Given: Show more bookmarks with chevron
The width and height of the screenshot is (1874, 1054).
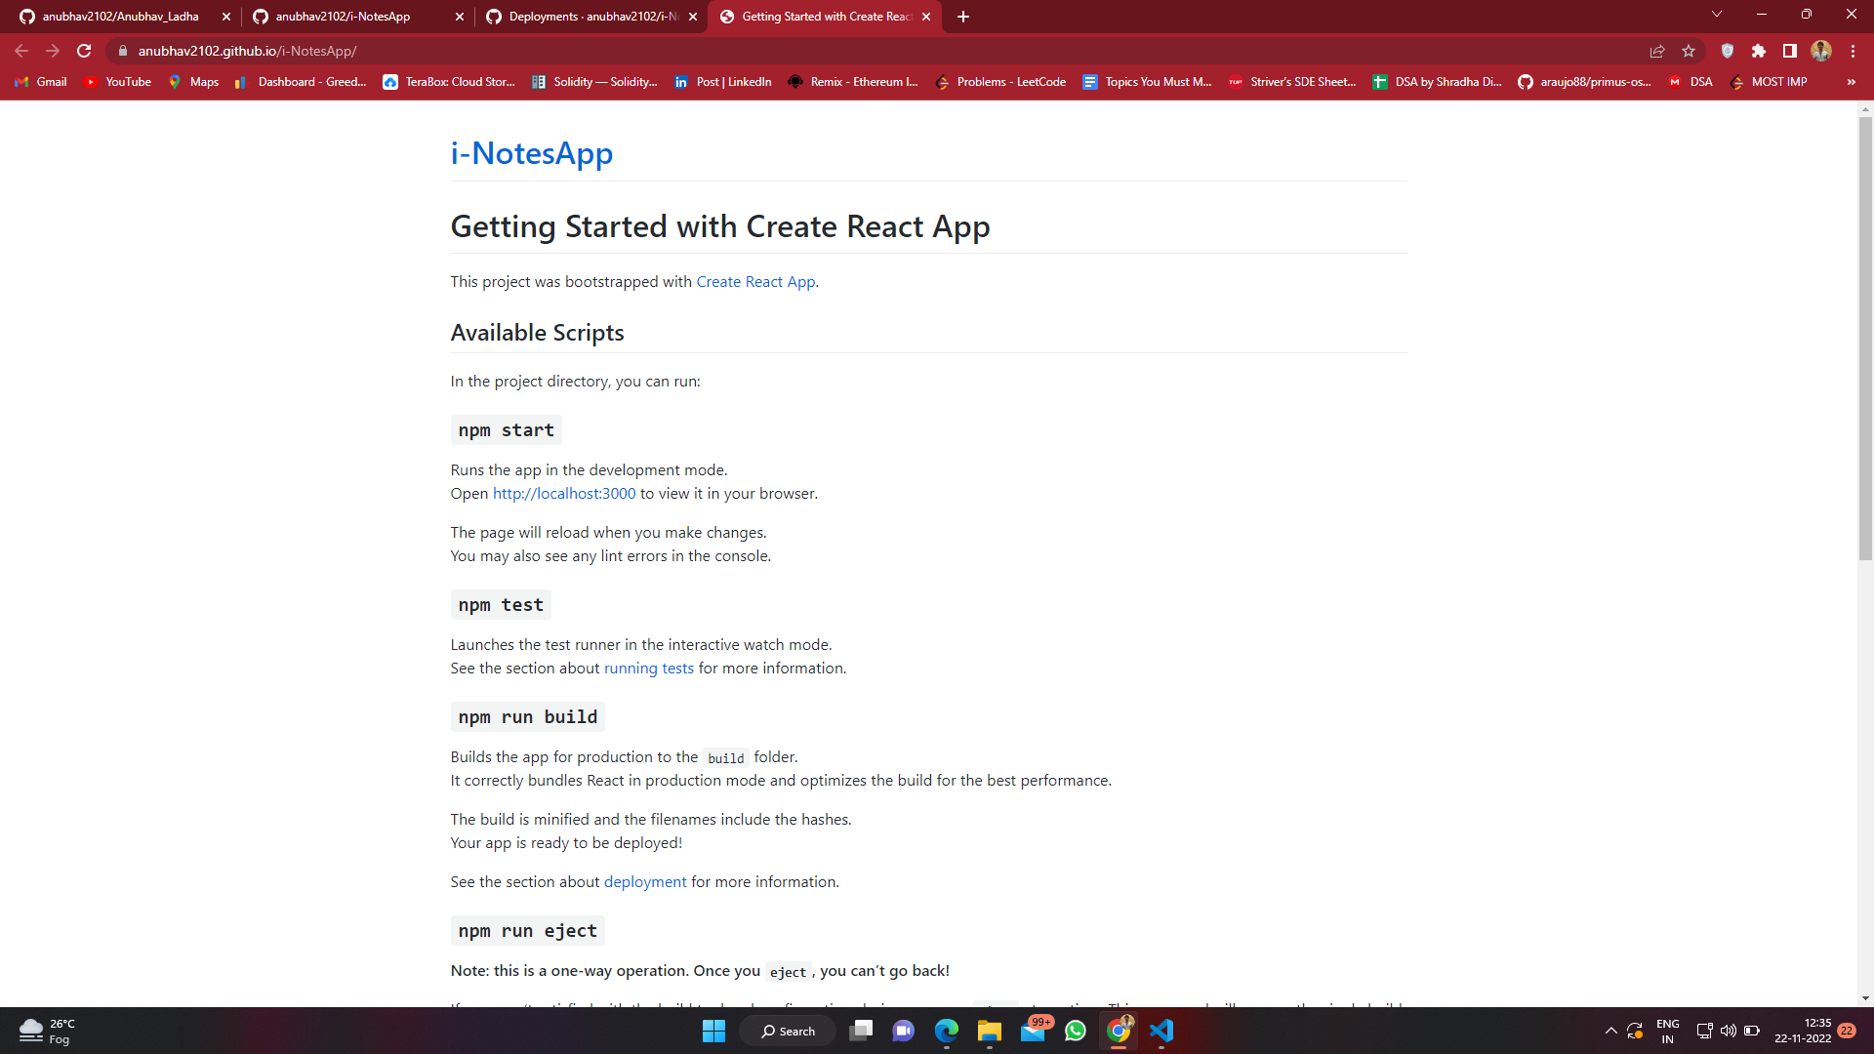Looking at the screenshot, I should pyautogui.click(x=1851, y=82).
